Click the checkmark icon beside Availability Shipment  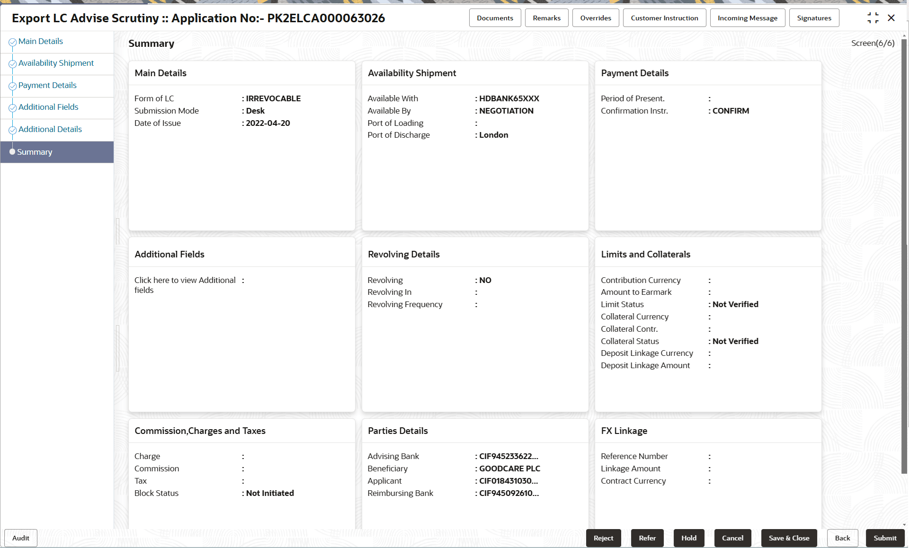(12, 63)
